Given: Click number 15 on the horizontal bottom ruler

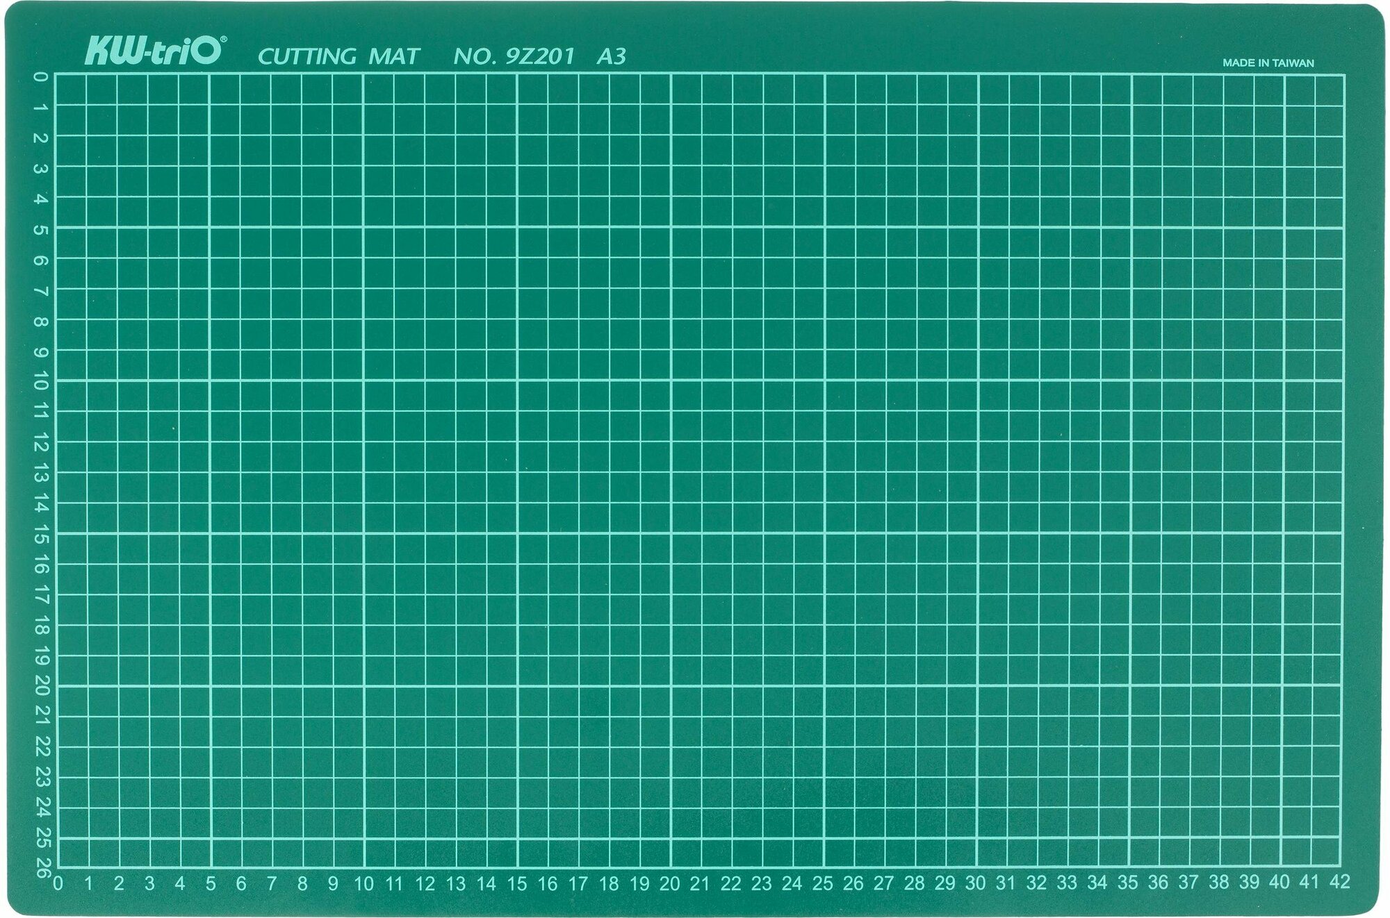Looking at the screenshot, I should (516, 884).
